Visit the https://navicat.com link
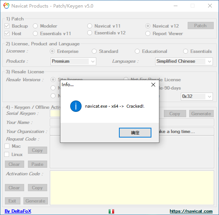The width and height of the screenshot is (219, 215). coord(191,211)
